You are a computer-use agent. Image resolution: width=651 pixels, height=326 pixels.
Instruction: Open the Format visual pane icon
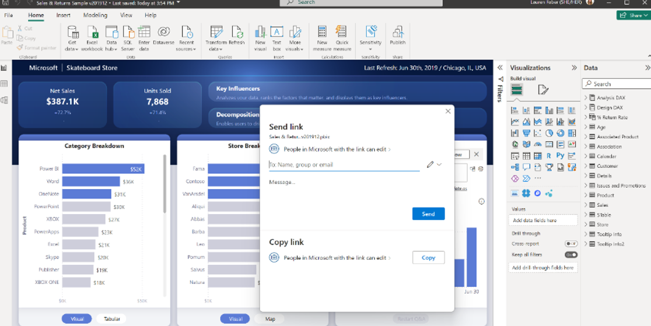(543, 90)
